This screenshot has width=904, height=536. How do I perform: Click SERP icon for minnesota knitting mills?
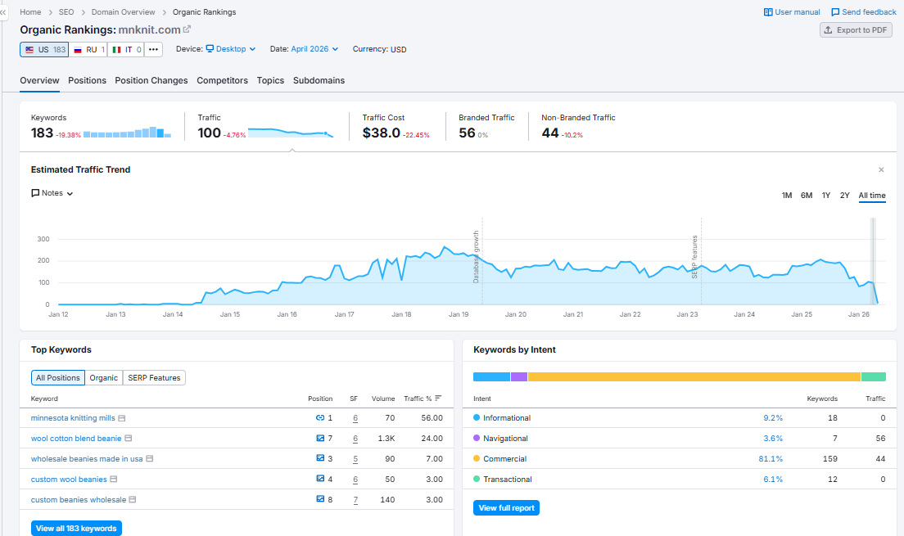pos(122,418)
